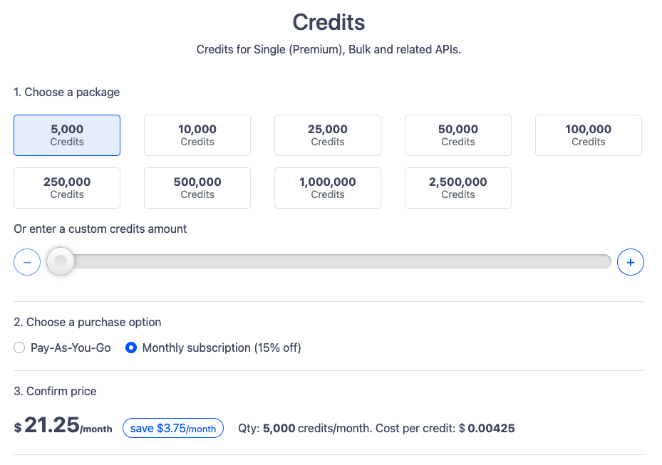Viewport: 662px width, 465px height.
Task: Pick the 100,000 Credits package
Action: pyautogui.click(x=589, y=135)
